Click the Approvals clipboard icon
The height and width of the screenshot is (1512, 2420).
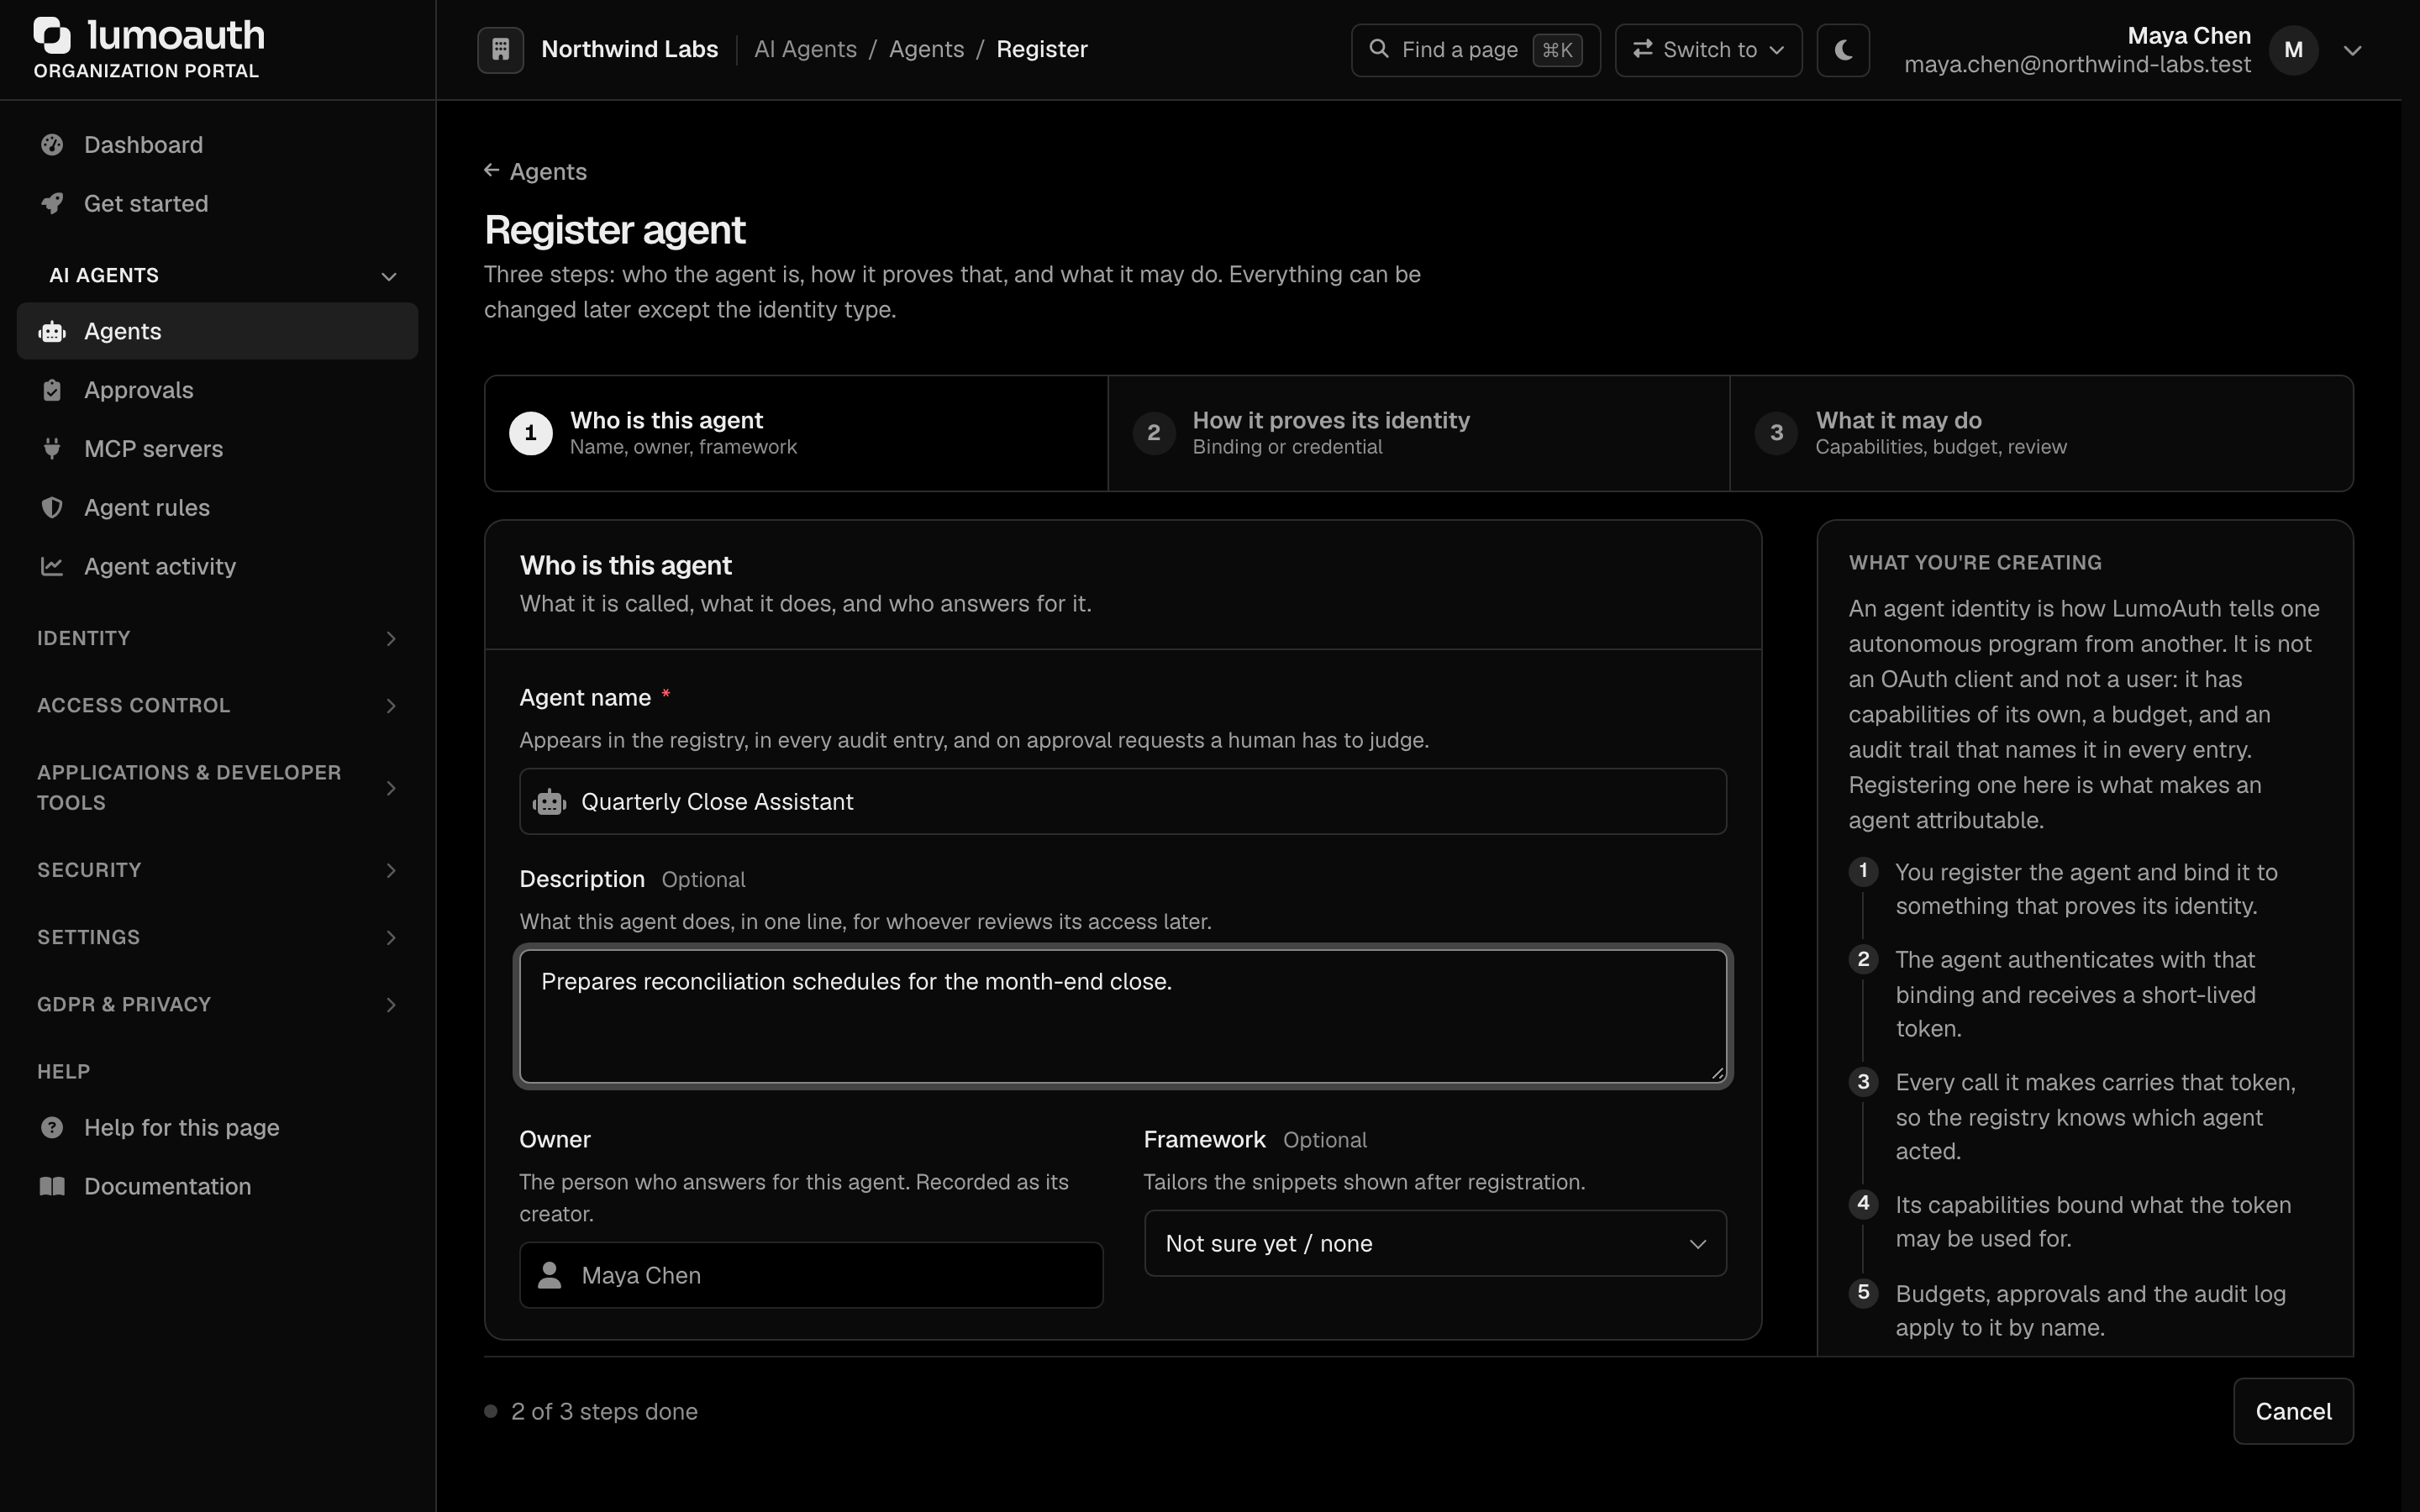tap(52, 390)
